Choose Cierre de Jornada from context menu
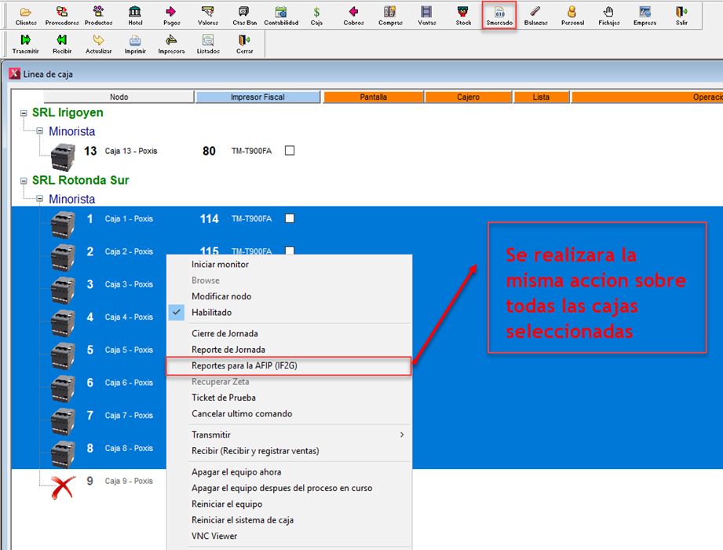Viewport: 723px width, 550px height. click(225, 334)
